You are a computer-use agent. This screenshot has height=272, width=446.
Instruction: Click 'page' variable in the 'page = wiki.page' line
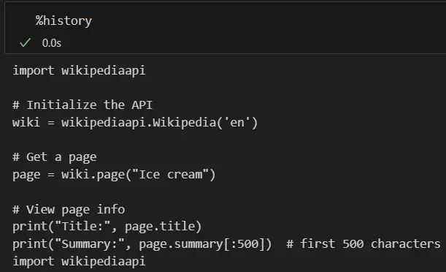26,175
